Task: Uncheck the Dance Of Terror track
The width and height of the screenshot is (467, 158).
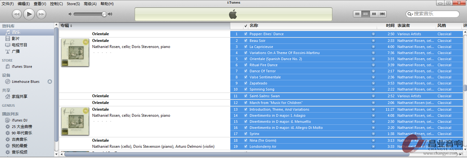Action: (246, 71)
